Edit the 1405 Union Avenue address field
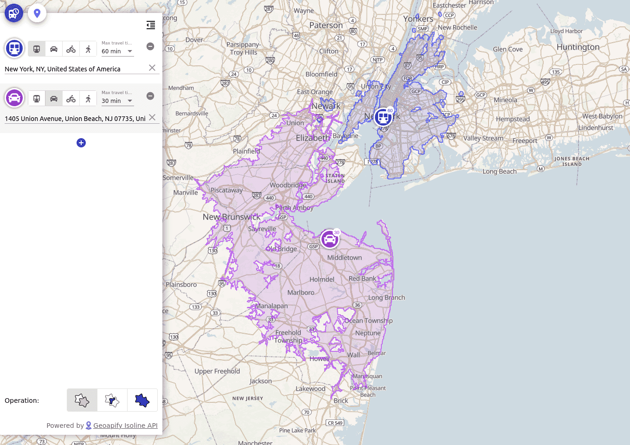 point(75,119)
